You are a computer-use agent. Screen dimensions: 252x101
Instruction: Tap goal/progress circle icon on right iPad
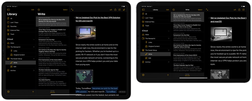(143, 75)
